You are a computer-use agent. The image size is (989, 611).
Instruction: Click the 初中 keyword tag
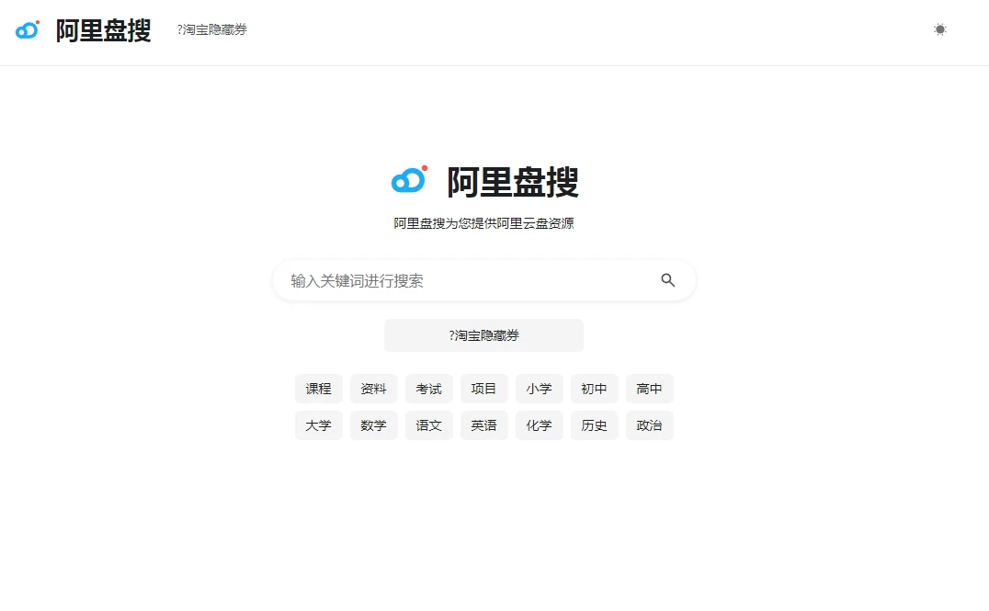(594, 388)
